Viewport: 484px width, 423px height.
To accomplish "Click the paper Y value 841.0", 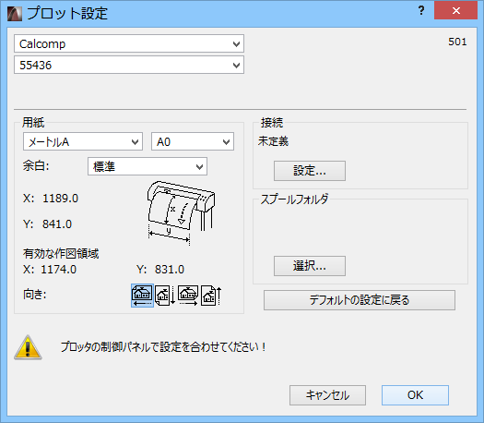I will pos(57,224).
